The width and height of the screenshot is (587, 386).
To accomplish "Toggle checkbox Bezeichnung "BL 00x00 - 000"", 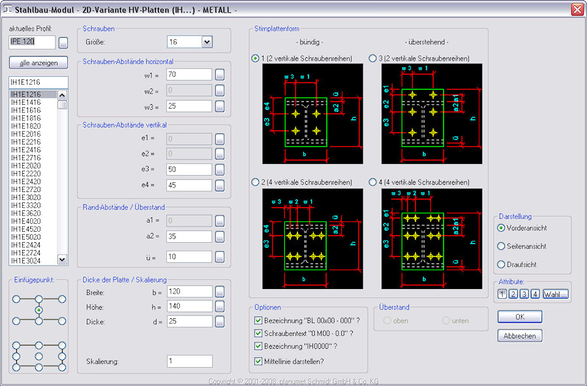I will pos(258,321).
